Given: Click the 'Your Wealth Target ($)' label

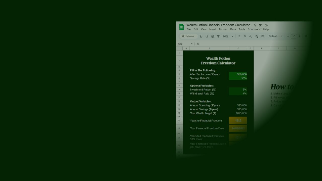Looking at the screenshot, I should click(x=203, y=113).
